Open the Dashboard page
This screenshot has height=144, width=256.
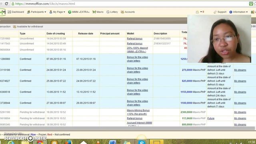click(18, 12)
